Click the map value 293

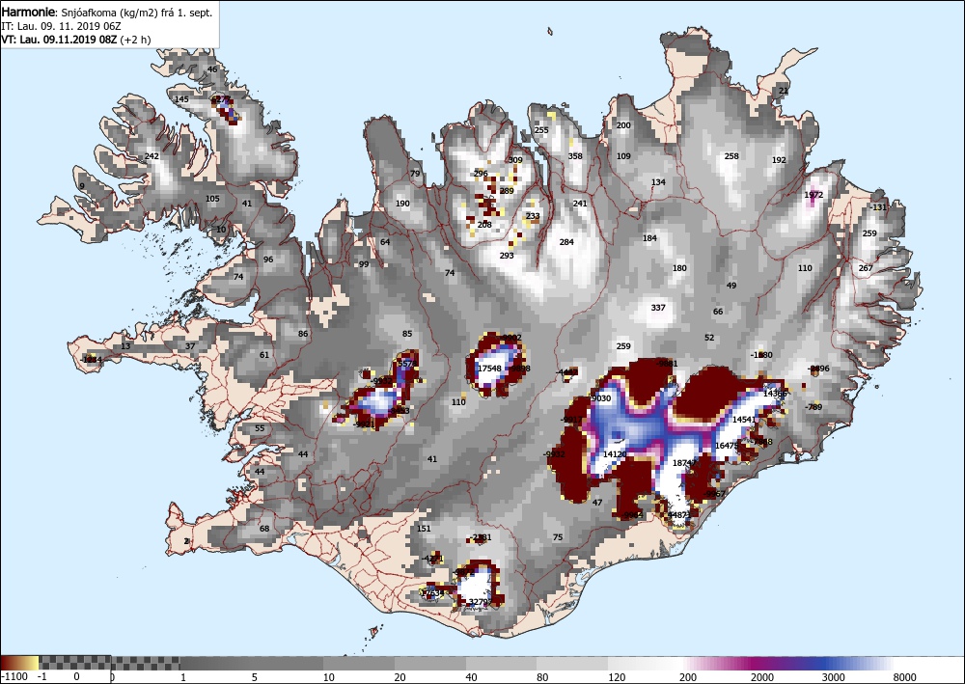coord(506,256)
